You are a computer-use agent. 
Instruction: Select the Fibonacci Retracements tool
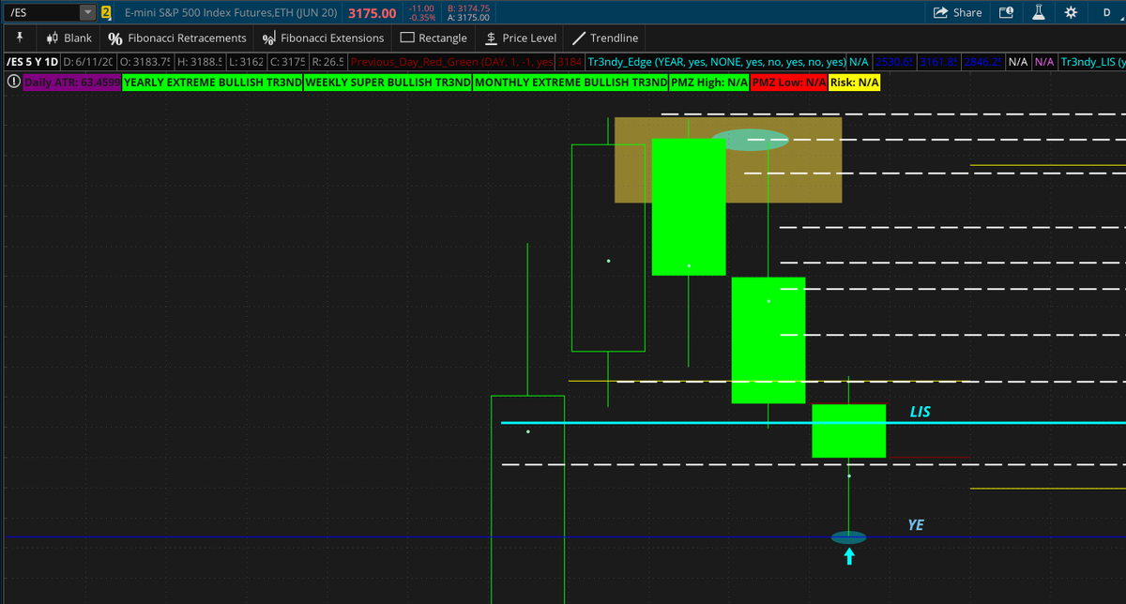(x=177, y=38)
